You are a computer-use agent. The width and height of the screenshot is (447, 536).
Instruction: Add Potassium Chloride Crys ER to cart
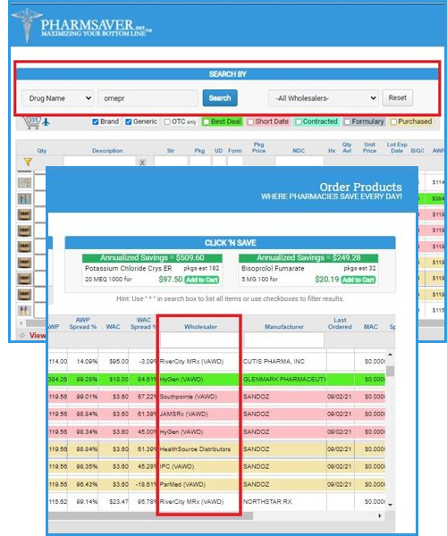click(x=202, y=280)
